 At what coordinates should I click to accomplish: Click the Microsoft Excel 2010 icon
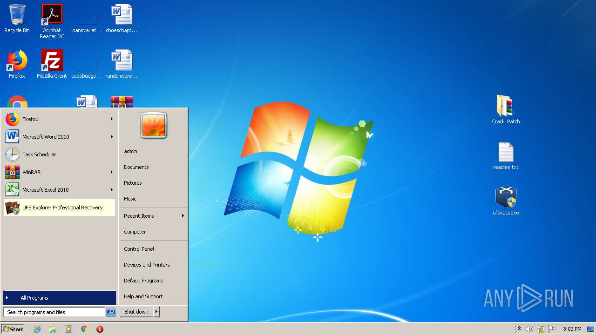[13, 190]
